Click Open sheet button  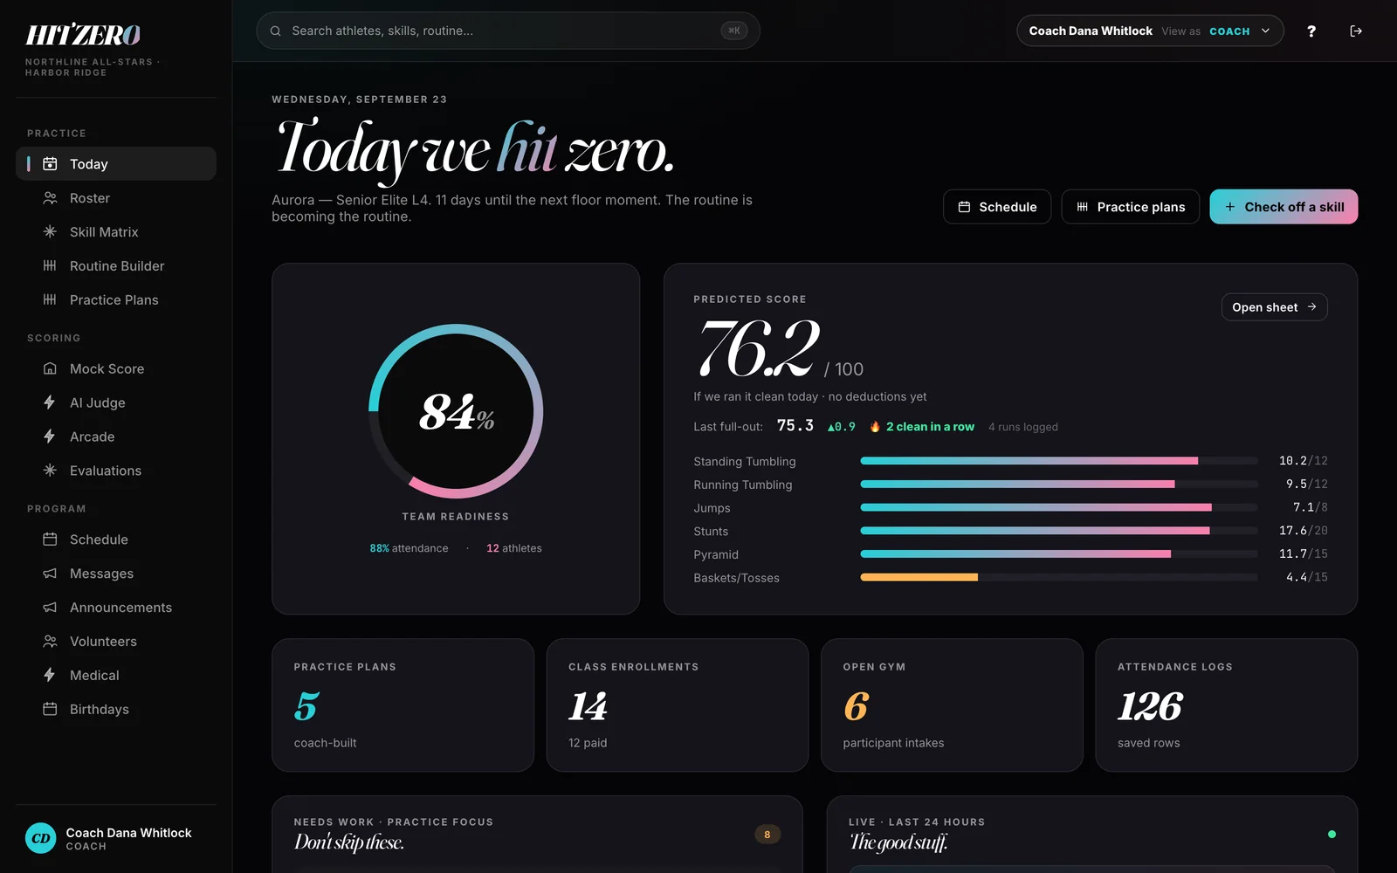(1274, 307)
